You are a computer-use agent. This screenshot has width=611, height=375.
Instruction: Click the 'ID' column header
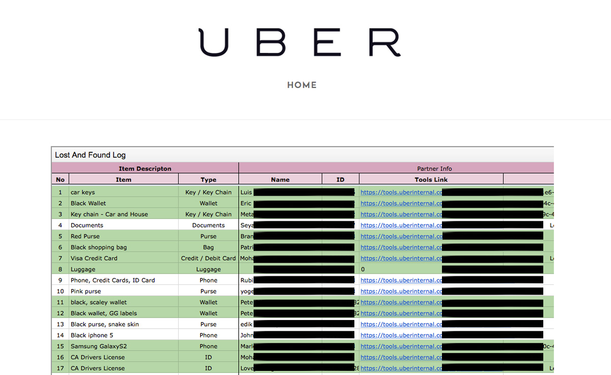tap(341, 180)
